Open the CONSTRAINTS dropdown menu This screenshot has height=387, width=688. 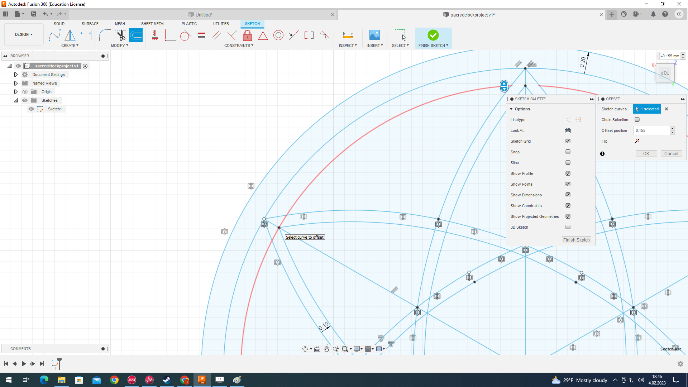[x=239, y=46]
